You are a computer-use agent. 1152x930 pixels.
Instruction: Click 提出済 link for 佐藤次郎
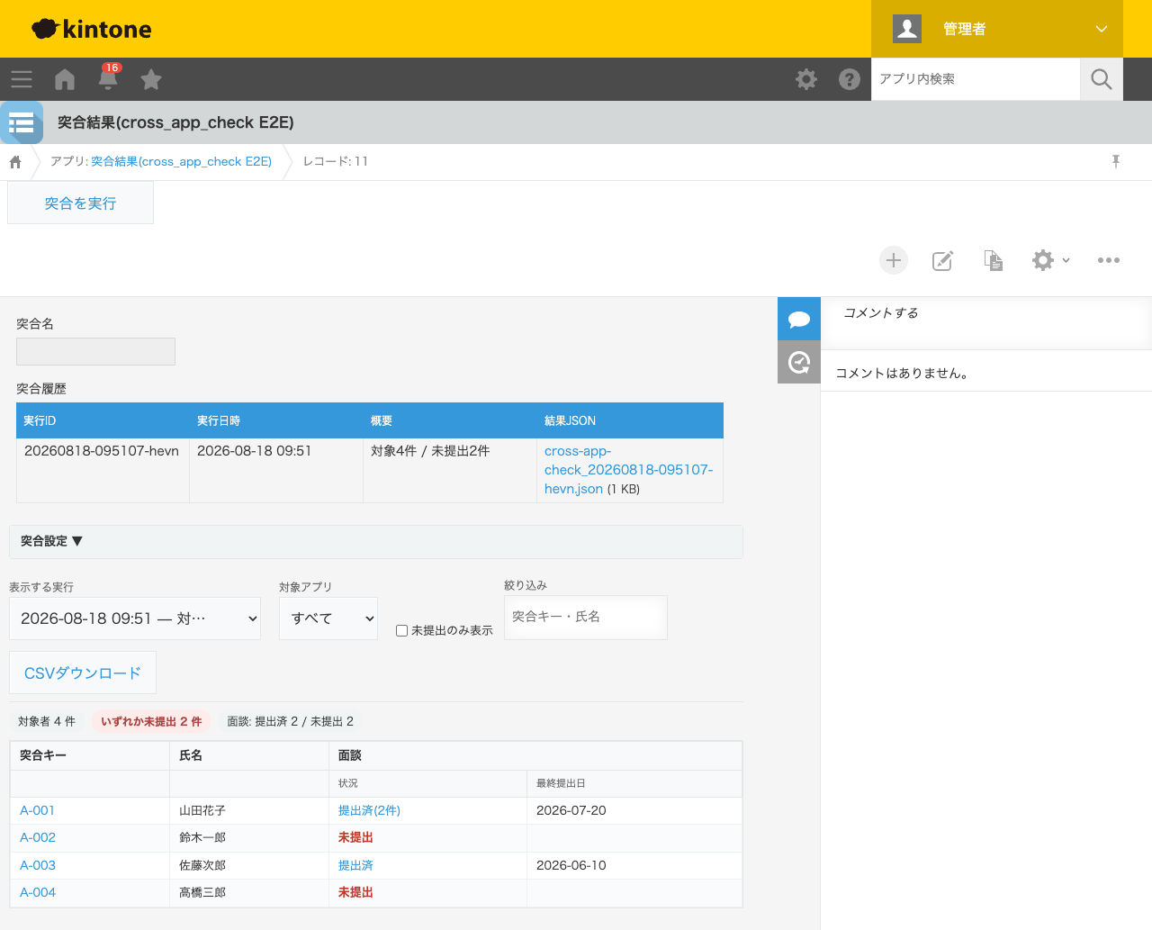pos(355,865)
